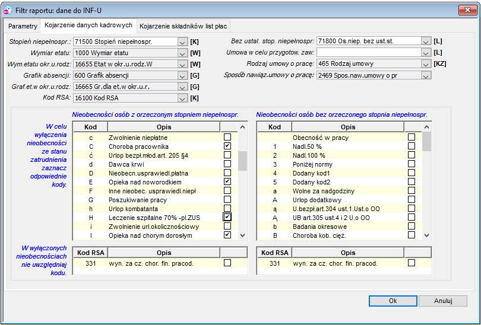Expand the Kod RSA dropdown

tap(182, 98)
